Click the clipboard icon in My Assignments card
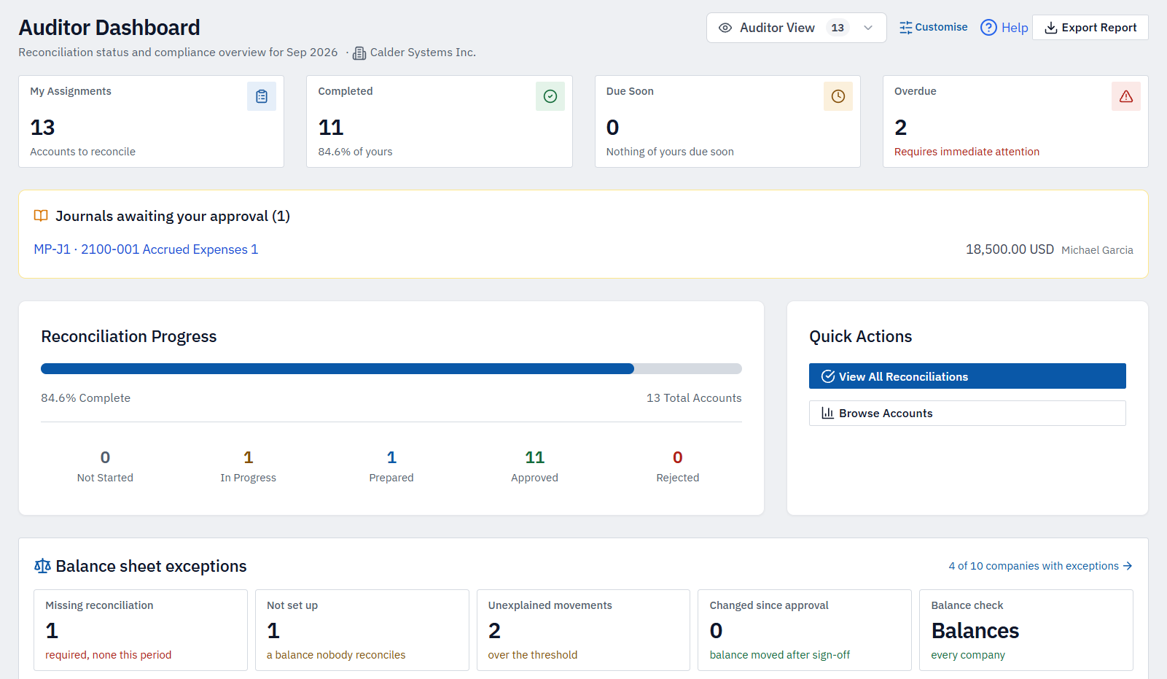 click(262, 96)
